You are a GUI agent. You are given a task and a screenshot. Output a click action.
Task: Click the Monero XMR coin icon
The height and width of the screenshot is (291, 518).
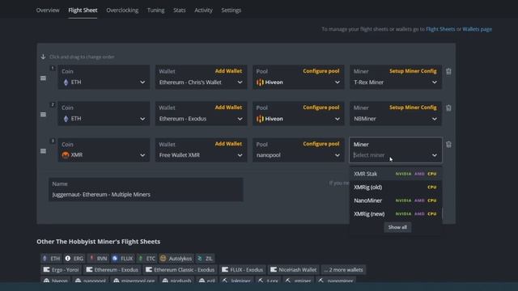pyautogui.click(x=66, y=154)
